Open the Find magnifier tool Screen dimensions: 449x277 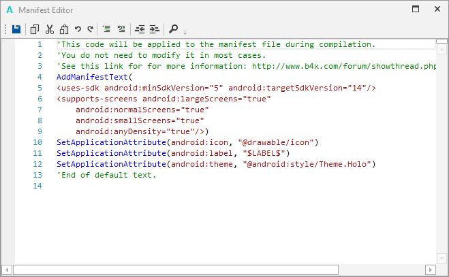coord(174,29)
